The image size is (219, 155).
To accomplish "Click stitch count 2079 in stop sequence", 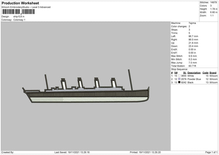I will (184, 79).
